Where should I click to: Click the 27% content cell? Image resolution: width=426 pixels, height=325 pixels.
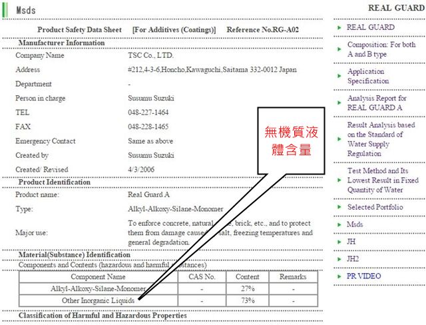pyautogui.click(x=248, y=288)
